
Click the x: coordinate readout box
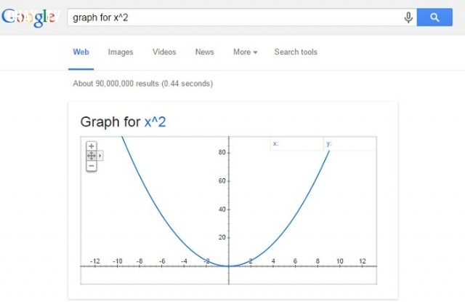[x=296, y=144]
